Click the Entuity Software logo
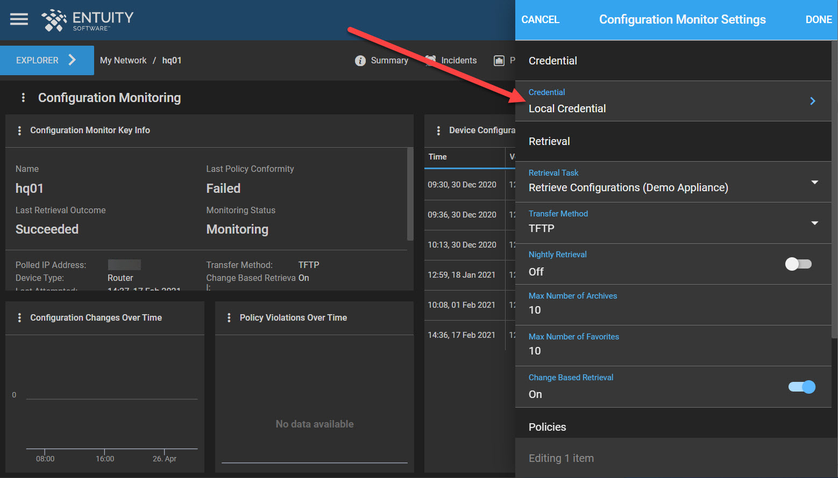838x478 pixels. 88,20
